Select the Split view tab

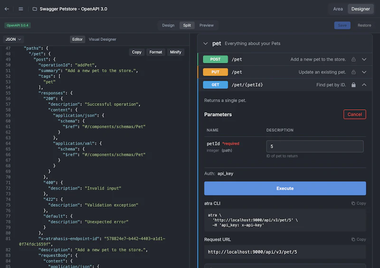187,25
